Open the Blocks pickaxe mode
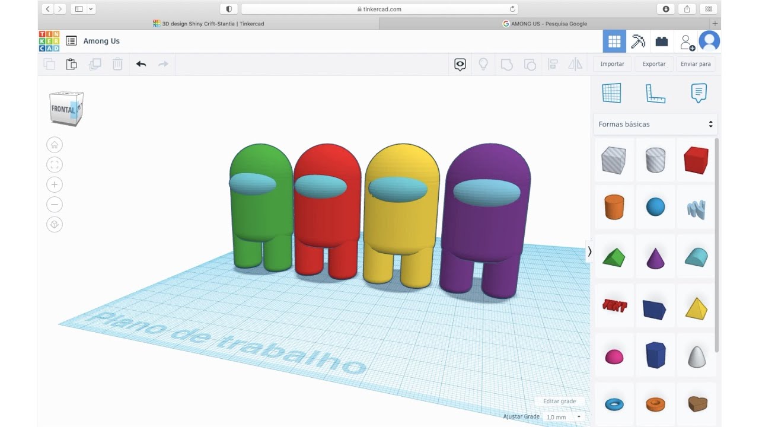 click(x=638, y=42)
